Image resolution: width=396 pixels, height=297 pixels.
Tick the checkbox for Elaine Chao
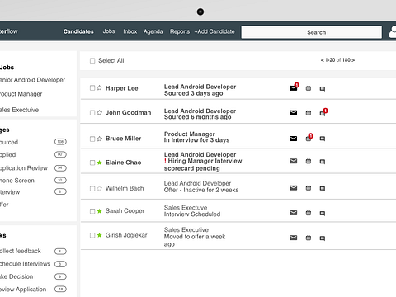(x=92, y=163)
